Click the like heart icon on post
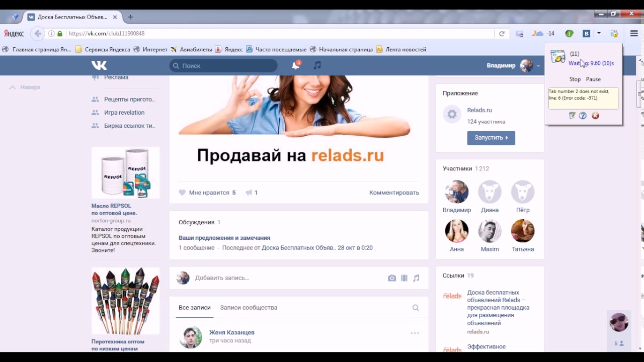The height and width of the screenshot is (362, 644). pyautogui.click(x=182, y=193)
